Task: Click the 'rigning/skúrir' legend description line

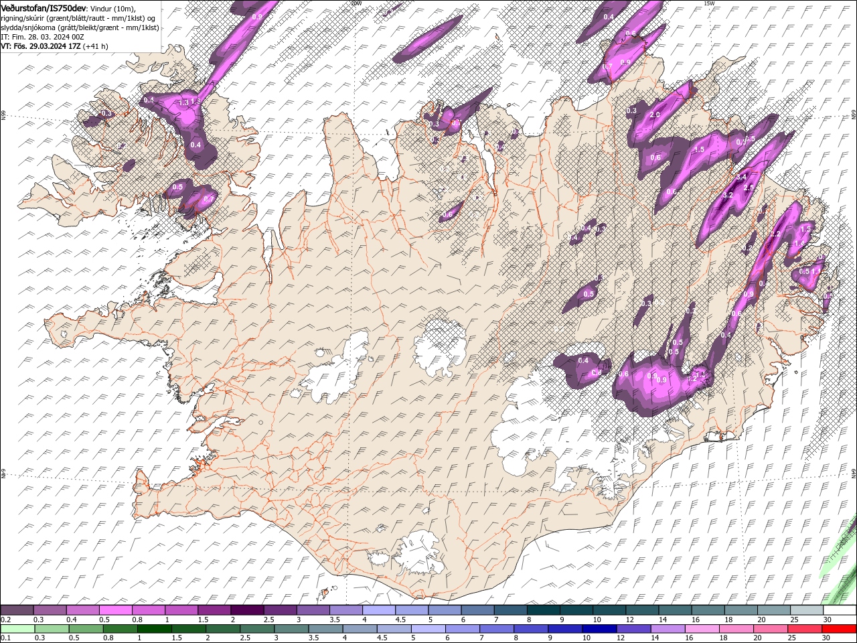Action: coord(78,17)
